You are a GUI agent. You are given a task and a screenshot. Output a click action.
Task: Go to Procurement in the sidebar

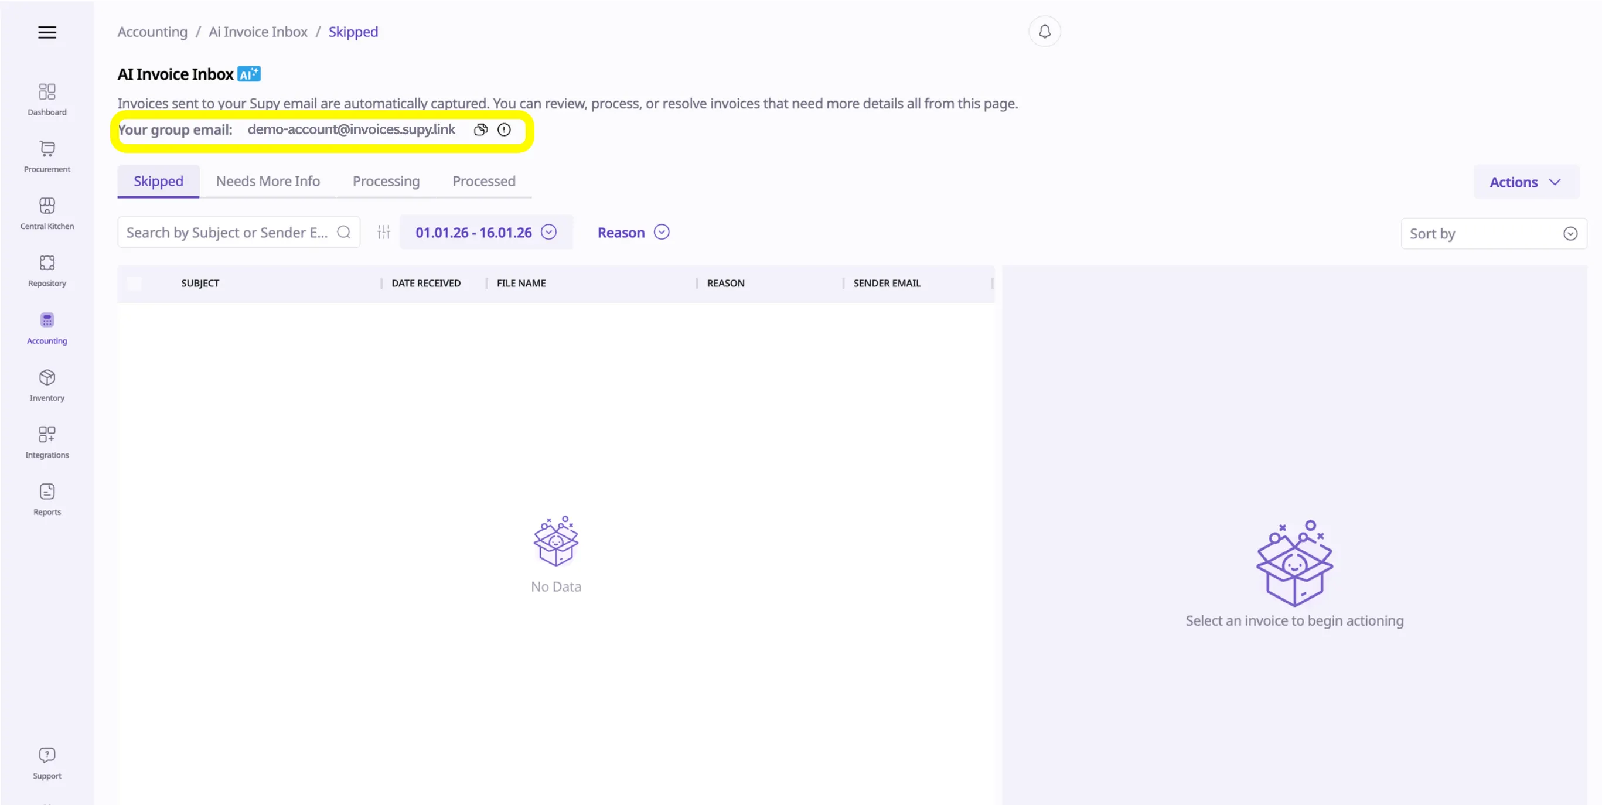click(x=47, y=156)
